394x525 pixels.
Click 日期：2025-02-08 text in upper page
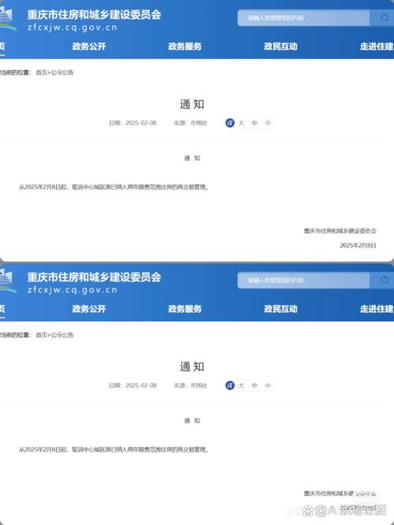[132, 123]
